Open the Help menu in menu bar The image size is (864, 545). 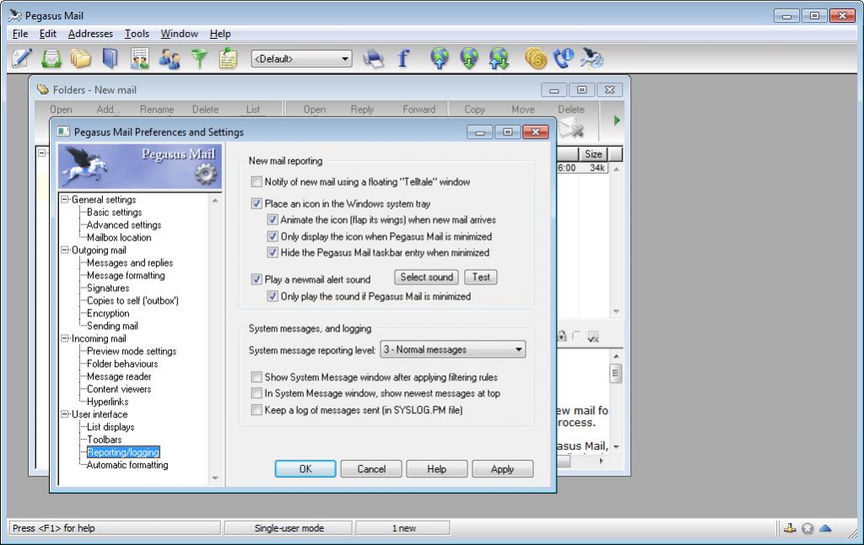(220, 34)
